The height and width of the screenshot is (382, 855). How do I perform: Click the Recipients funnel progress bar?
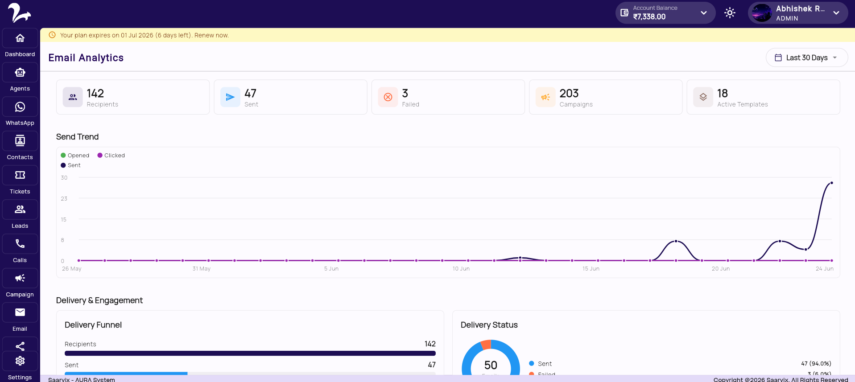(x=250, y=353)
